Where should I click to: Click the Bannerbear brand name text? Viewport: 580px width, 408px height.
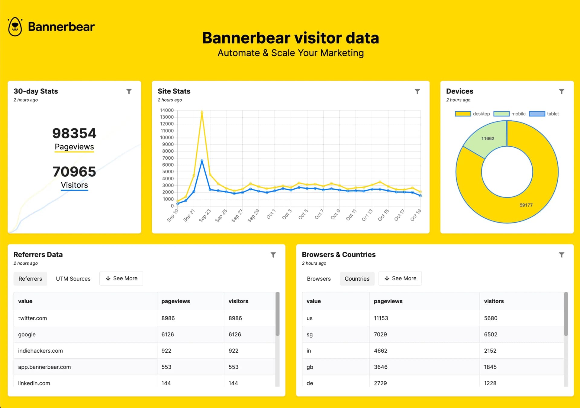61,27
